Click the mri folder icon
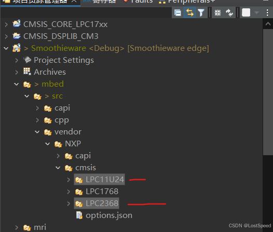This screenshot has height=232, width=273. [x=27, y=228]
